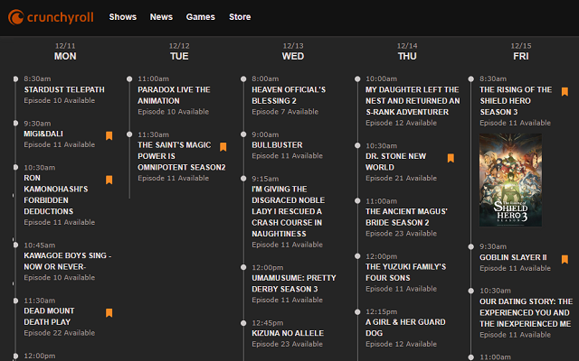The height and width of the screenshot is (361, 579).
Task: Open Umamusume: Pretty Derby Season 3
Action: [x=294, y=283]
